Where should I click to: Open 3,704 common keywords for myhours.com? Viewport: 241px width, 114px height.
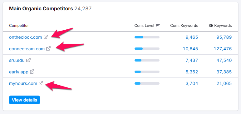click(192, 83)
